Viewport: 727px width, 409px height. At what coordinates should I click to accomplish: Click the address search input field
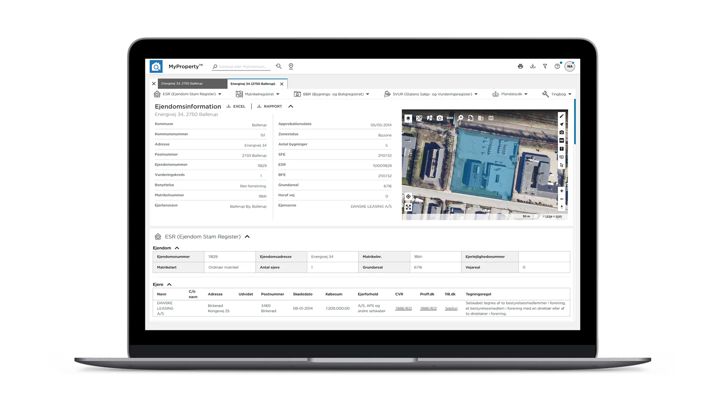click(241, 66)
